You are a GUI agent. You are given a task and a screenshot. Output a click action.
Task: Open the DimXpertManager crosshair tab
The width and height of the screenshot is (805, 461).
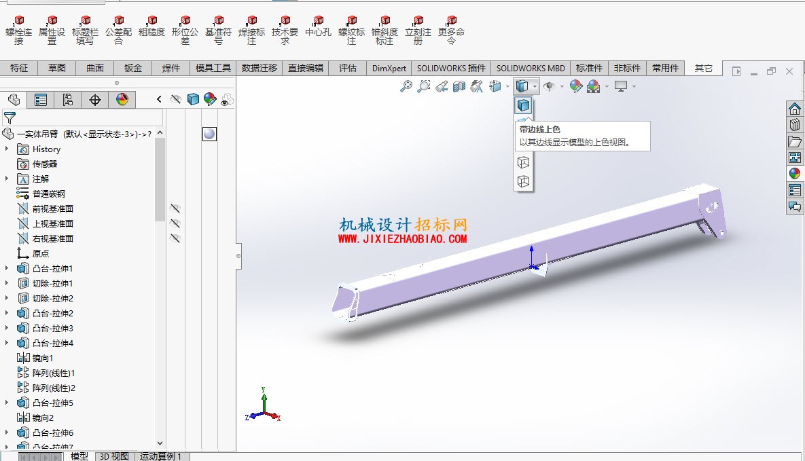[95, 100]
